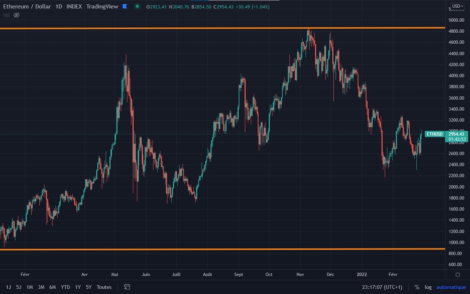Open the TradingView attribution link
Screen dimensions: 470x294
point(102,6)
